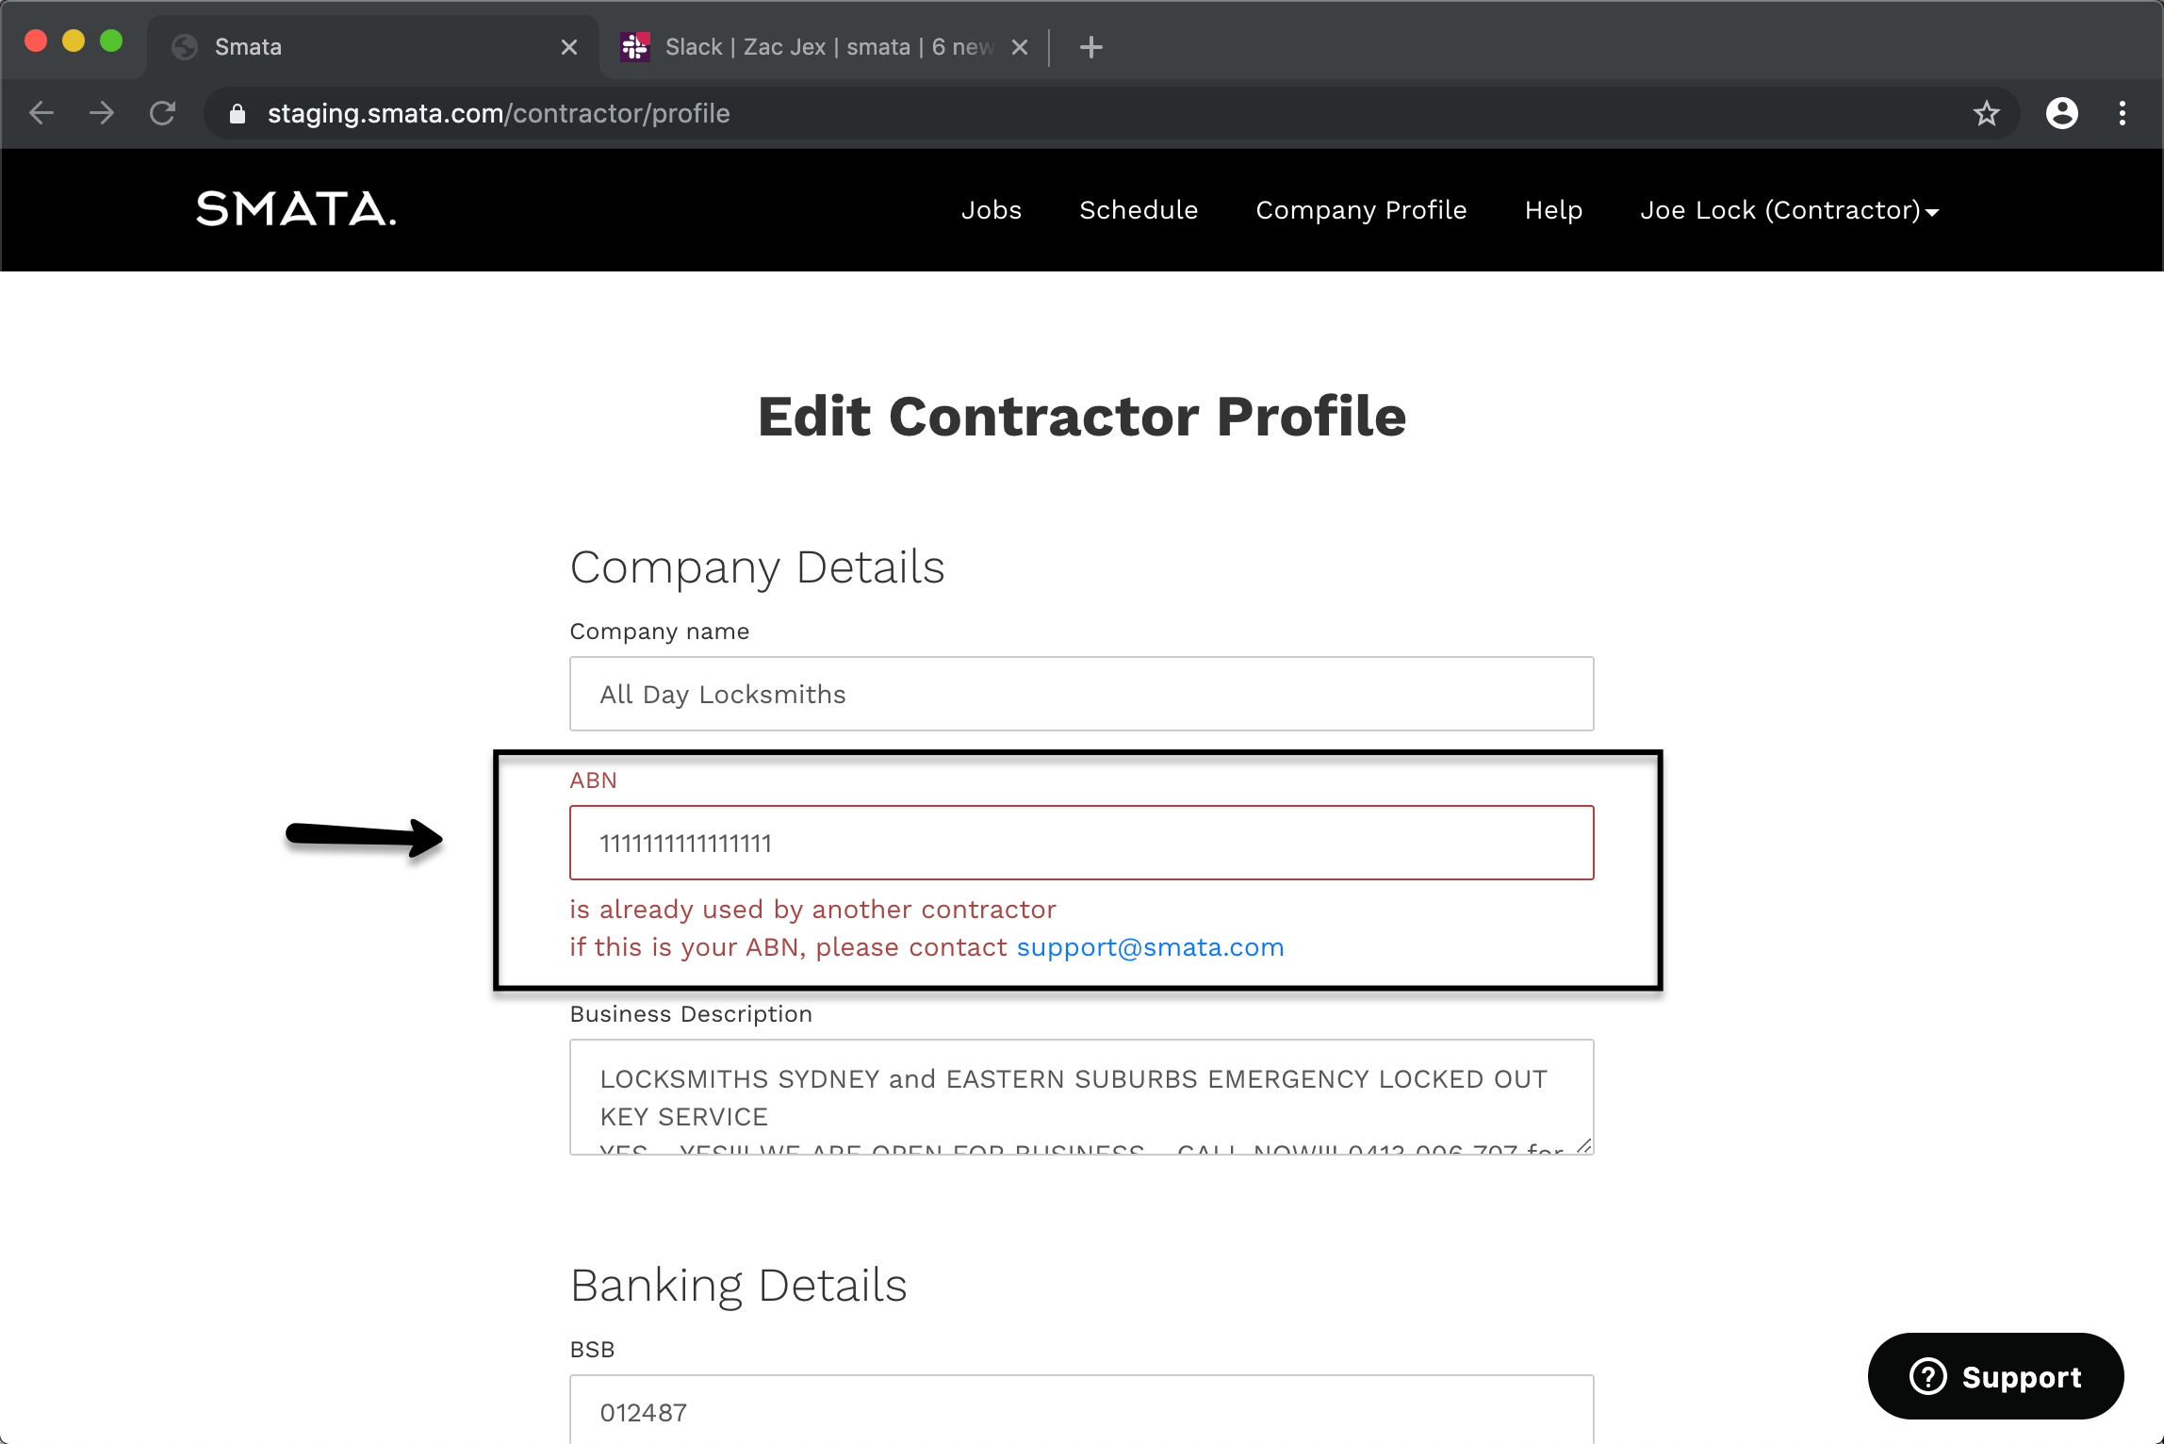Go to Company Profile
Image resolution: width=2164 pixels, height=1444 pixels.
[x=1361, y=210]
